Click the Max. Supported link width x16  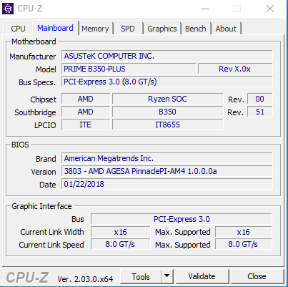point(244,232)
